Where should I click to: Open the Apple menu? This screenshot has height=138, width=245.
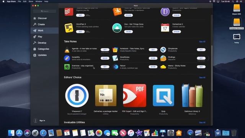[x=3, y=2]
